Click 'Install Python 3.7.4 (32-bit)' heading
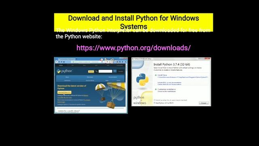Image resolution: width=259 pixels, height=146 pixels. point(172,64)
